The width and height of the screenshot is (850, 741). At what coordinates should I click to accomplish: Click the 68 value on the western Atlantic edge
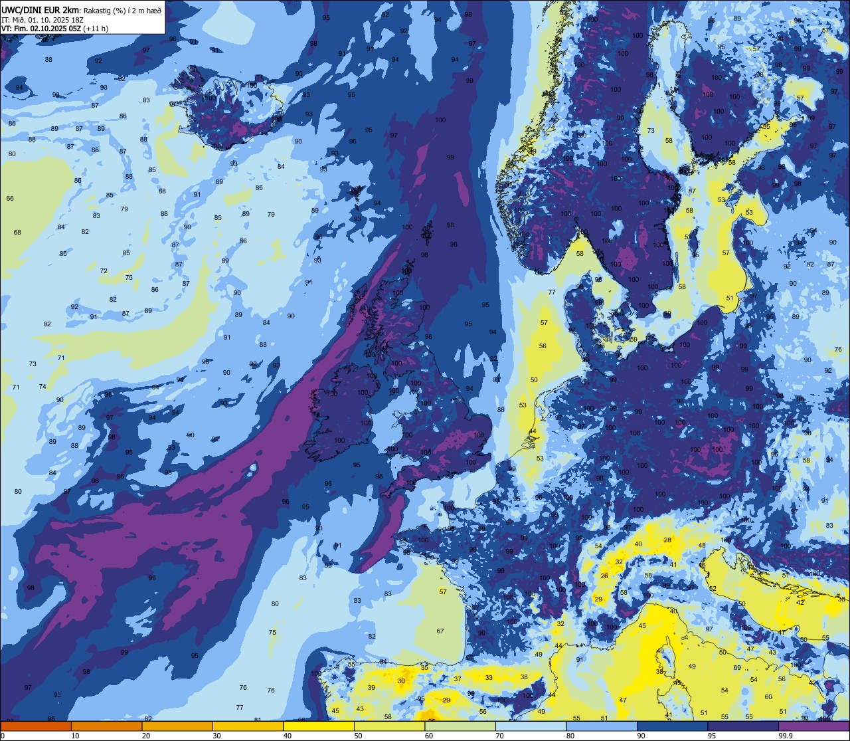(x=17, y=233)
